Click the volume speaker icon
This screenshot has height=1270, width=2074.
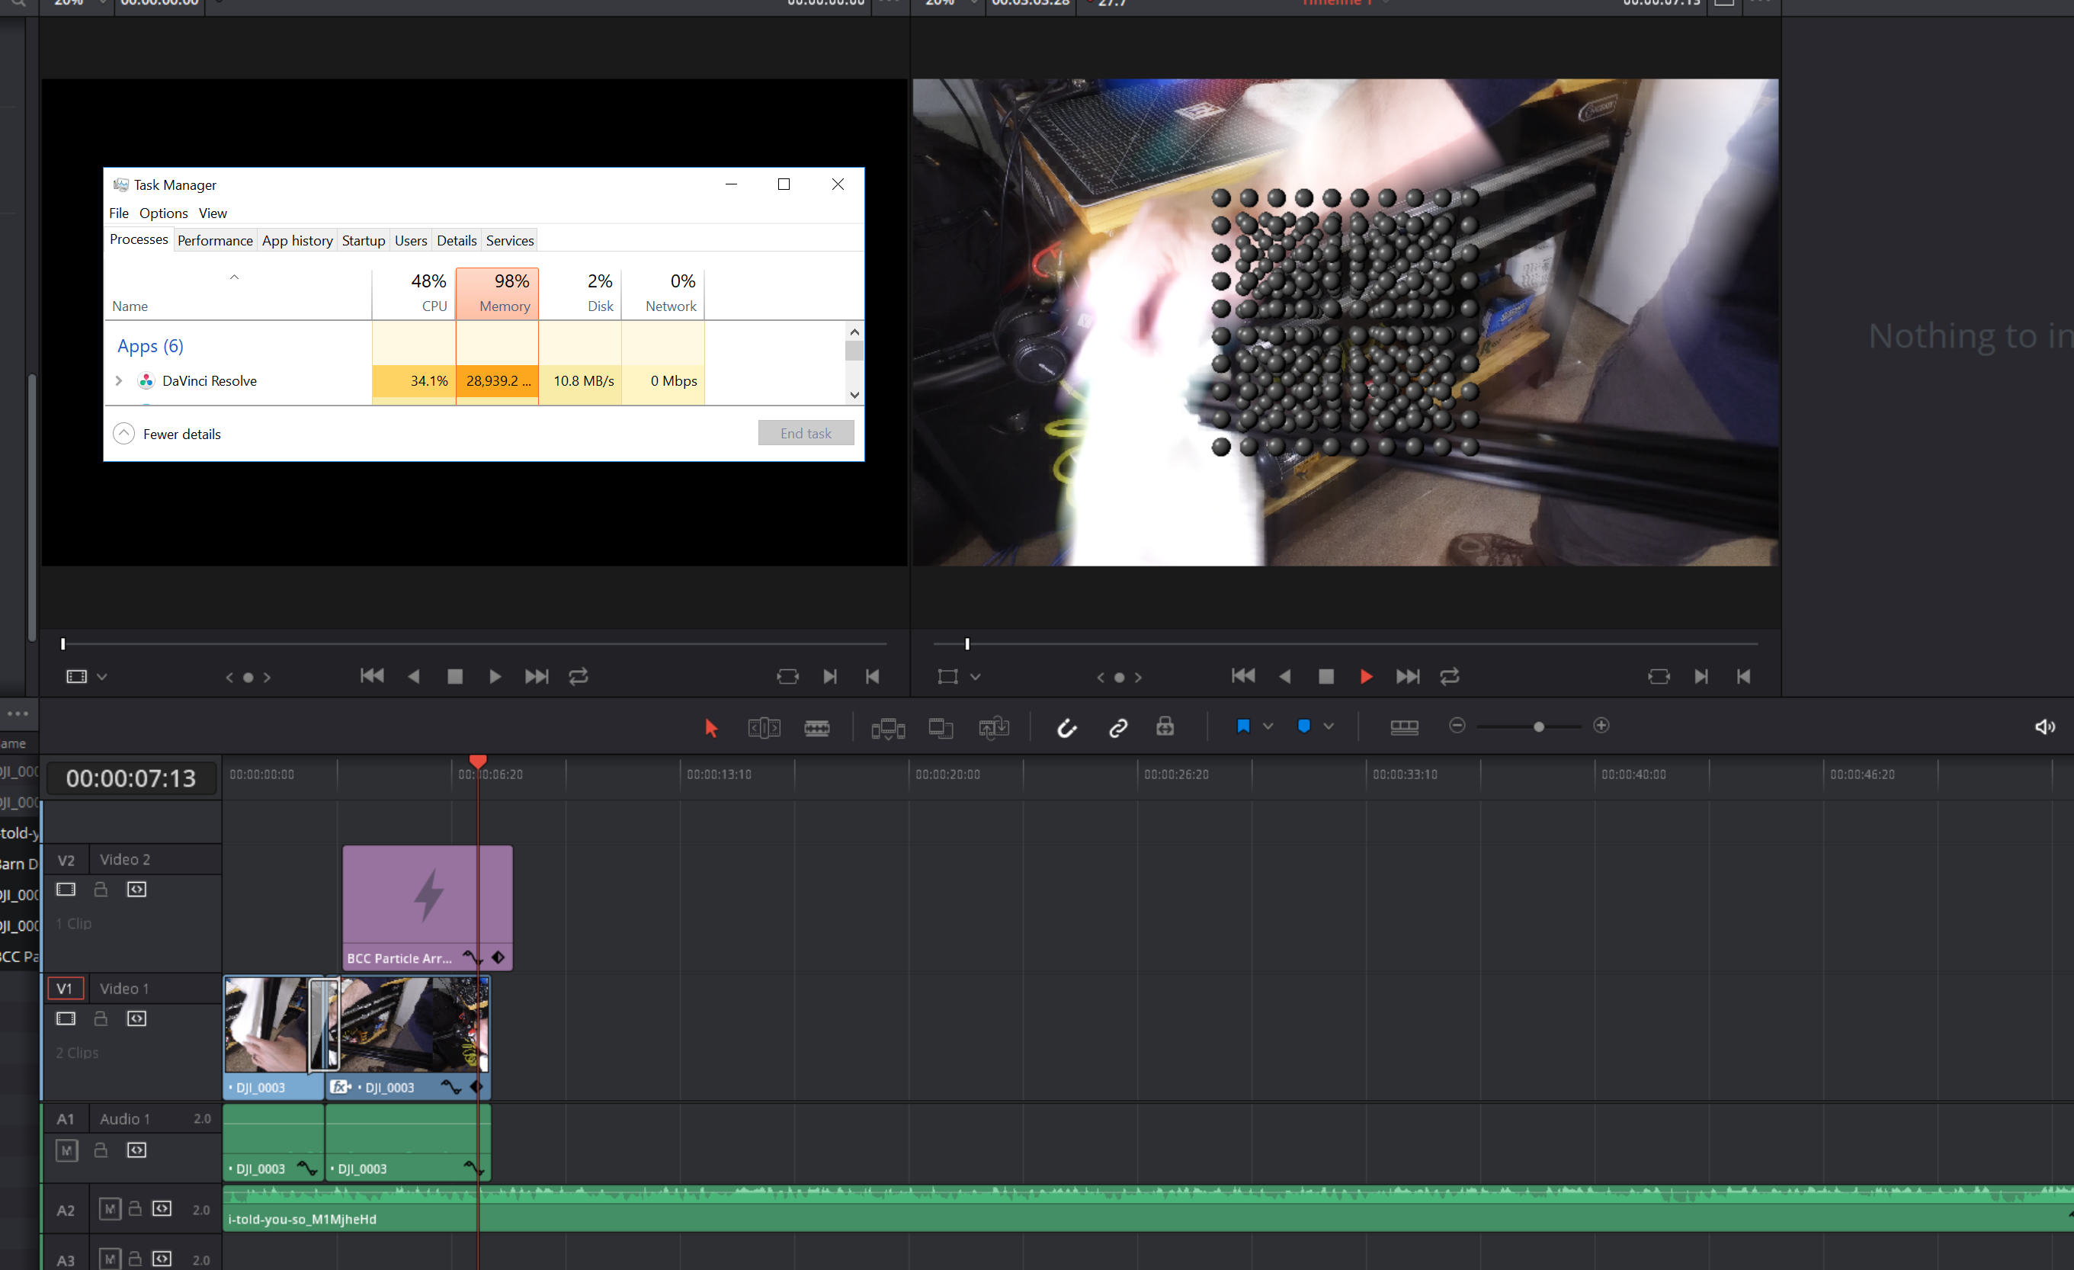(2044, 726)
